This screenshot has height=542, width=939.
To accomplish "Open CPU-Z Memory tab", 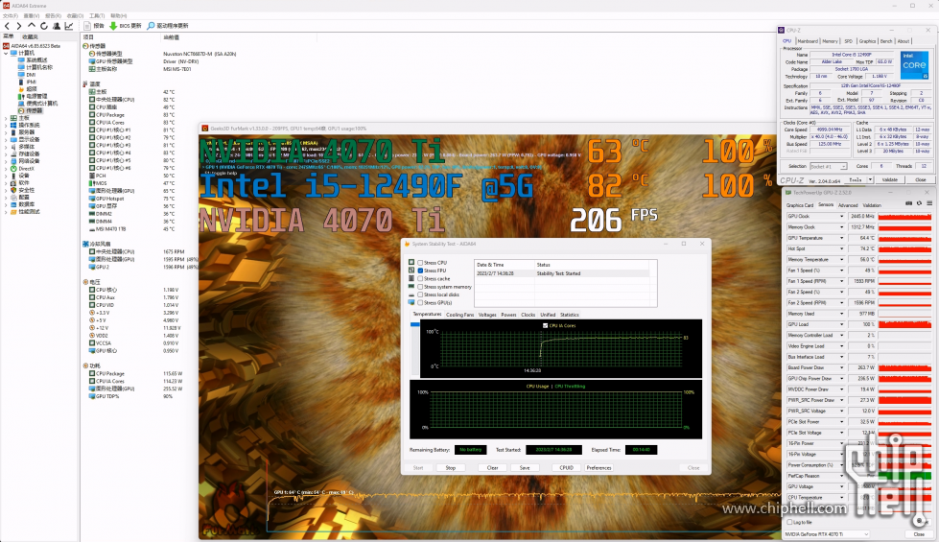I will [x=830, y=41].
